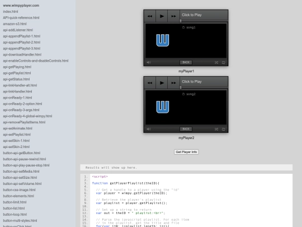Click the 'Results will show up here' box
The width and height of the screenshot is (302, 227).
click(x=186, y=168)
